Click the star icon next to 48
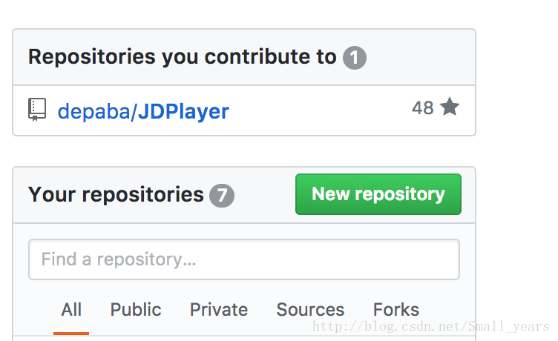The width and height of the screenshot is (558, 341). tap(450, 107)
